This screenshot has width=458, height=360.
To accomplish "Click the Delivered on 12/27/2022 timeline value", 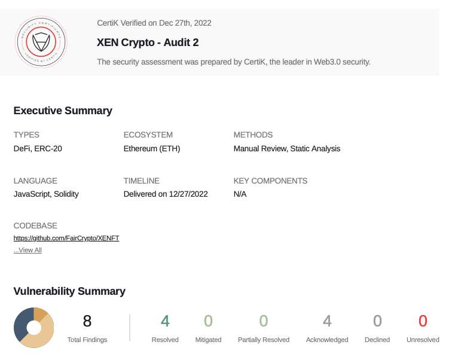I will point(166,194).
